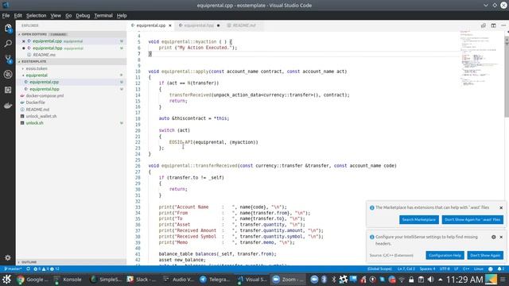Switch to the equiprental.hpp tab
Image resolution: width=509 pixels, height=286 pixels.
click(199, 25)
